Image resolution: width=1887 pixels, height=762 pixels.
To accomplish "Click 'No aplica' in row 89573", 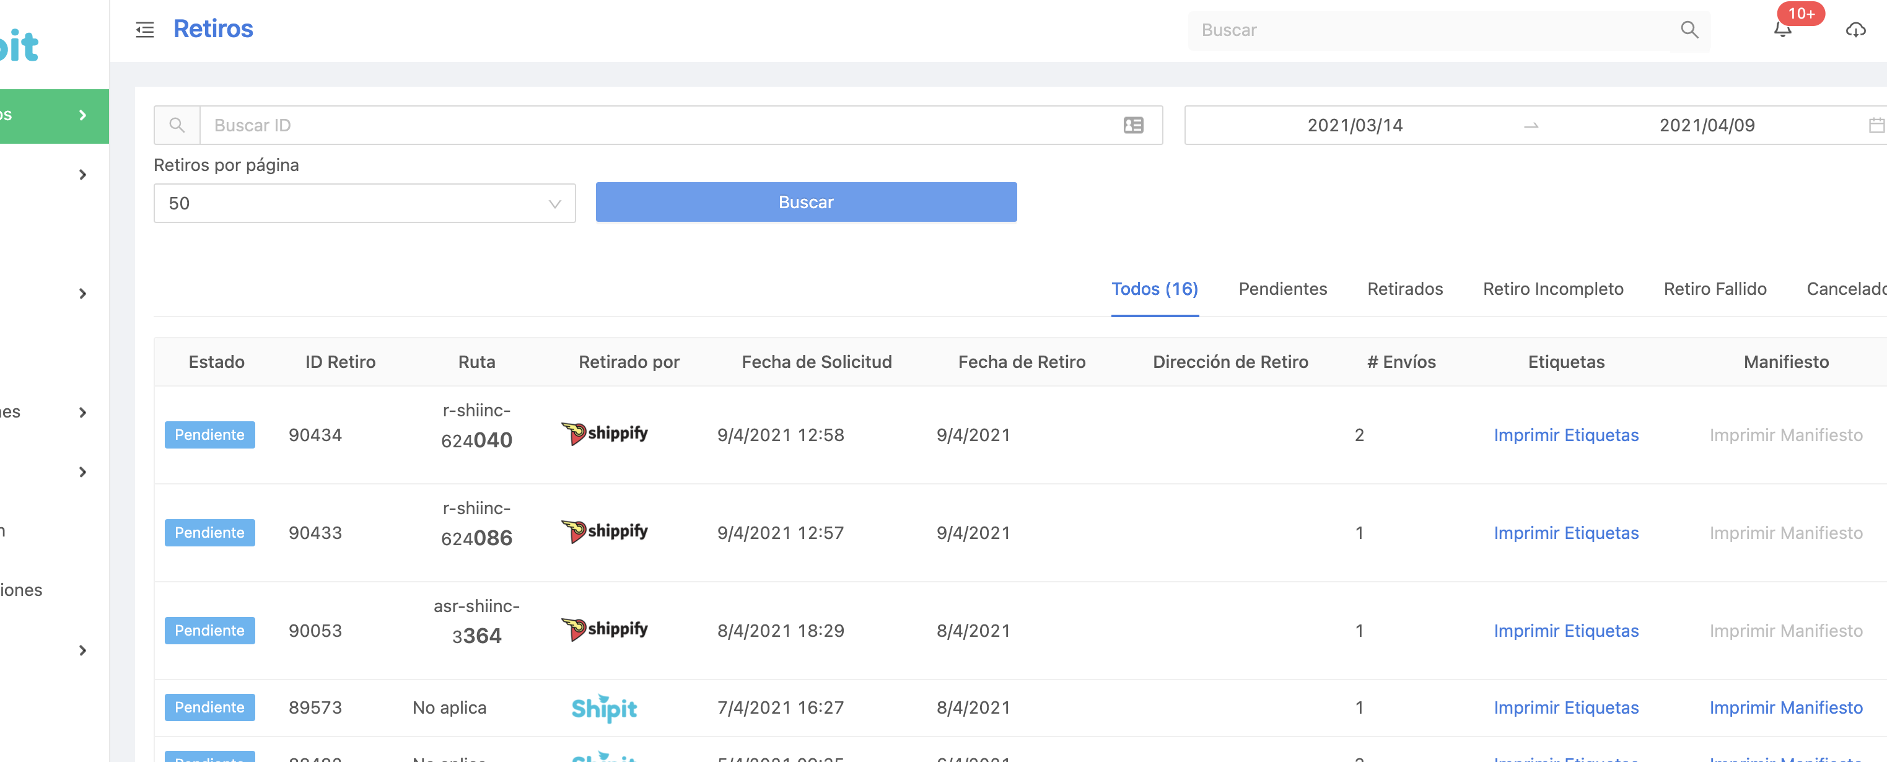I will pyautogui.click(x=449, y=707).
